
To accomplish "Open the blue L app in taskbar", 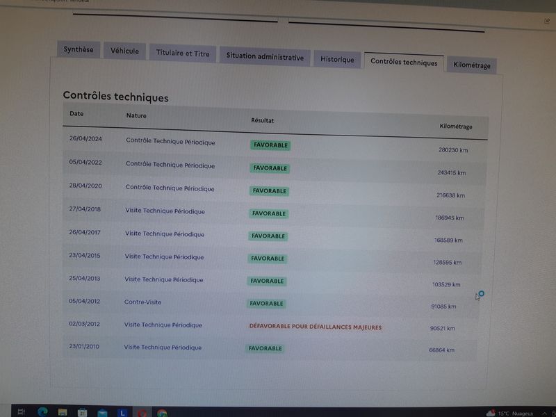I will (122, 413).
